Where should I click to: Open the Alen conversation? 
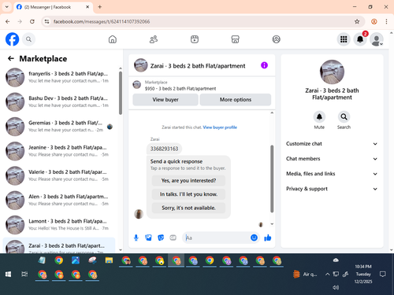[x=59, y=201]
